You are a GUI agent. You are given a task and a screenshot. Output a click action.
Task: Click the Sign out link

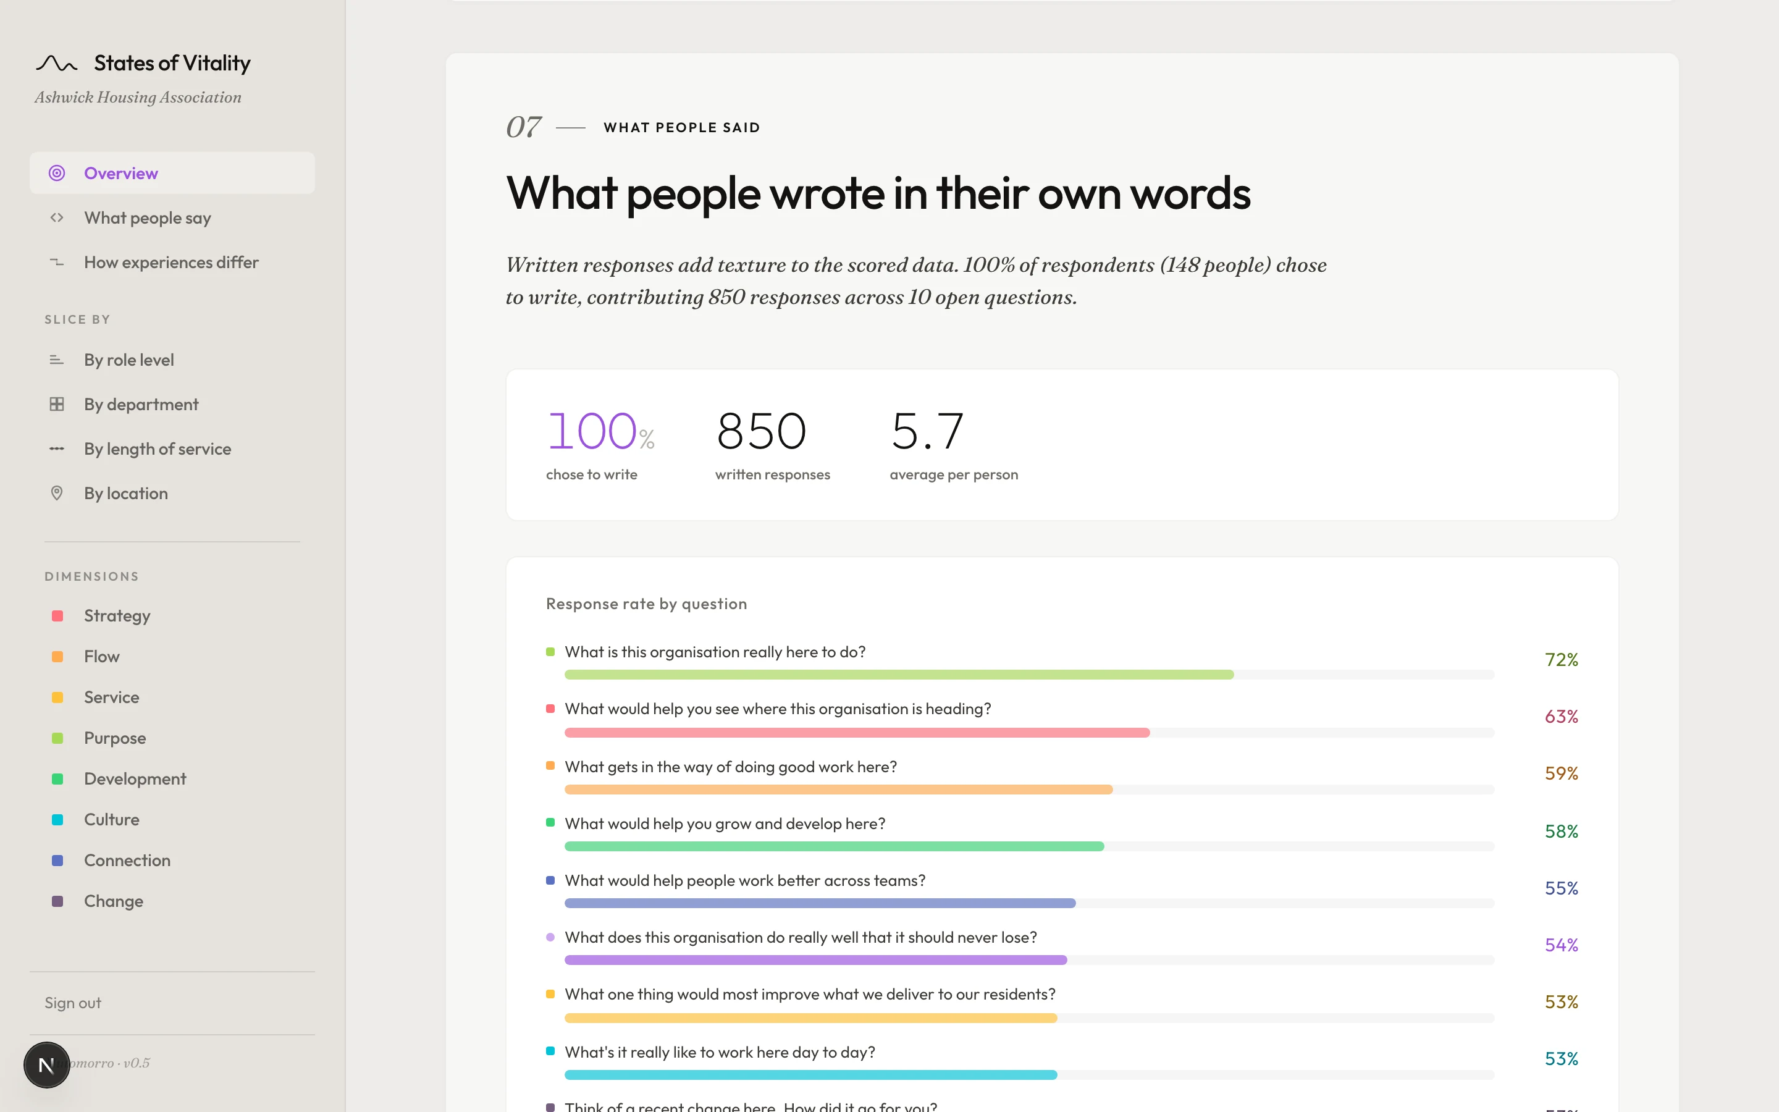pos(73,1003)
